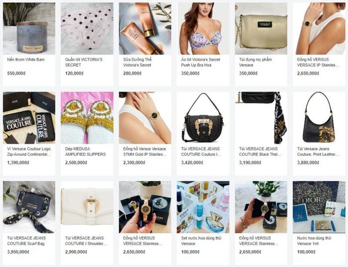Open the gold watch held in hand photo
Screen dimensions: 348x267
point(145,207)
